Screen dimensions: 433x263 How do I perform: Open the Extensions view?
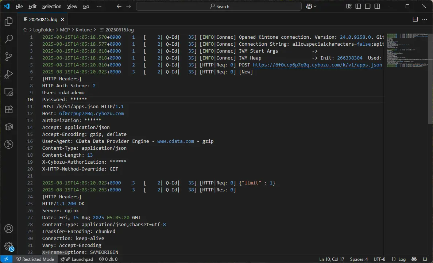(x=8, y=109)
